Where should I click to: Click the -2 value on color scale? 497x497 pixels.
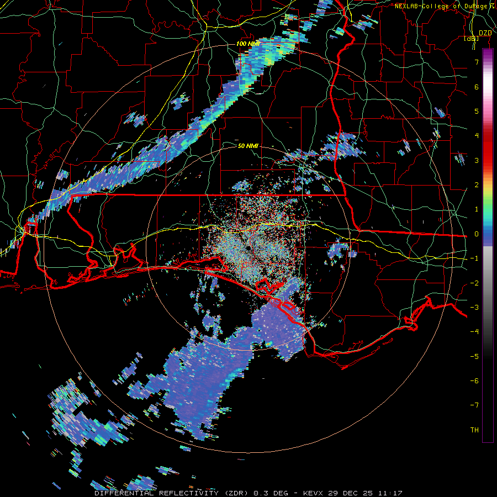pos(474,283)
